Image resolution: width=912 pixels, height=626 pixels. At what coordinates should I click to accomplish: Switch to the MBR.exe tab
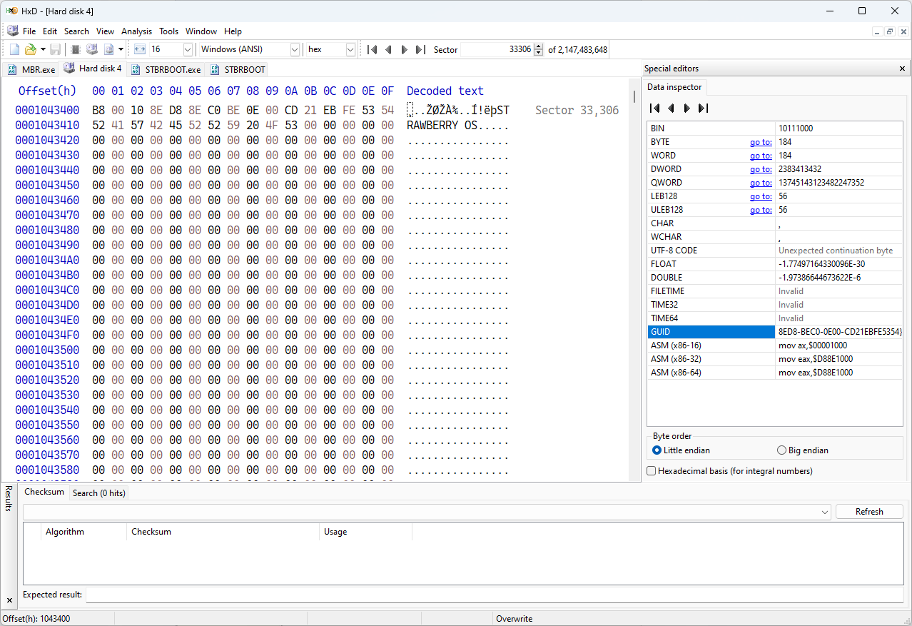pos(31,69)
